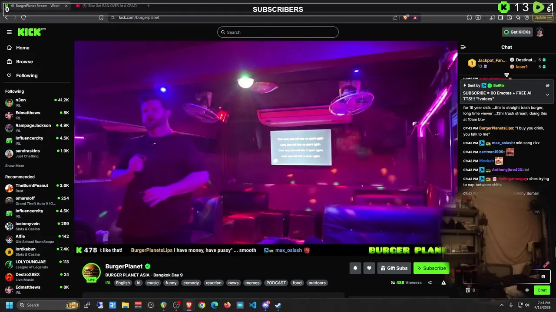Image resolution: width=556 pixels, height=312 pixels.
Task: Select the English tag
Action: pyautogui.click(x=123, y=283)
